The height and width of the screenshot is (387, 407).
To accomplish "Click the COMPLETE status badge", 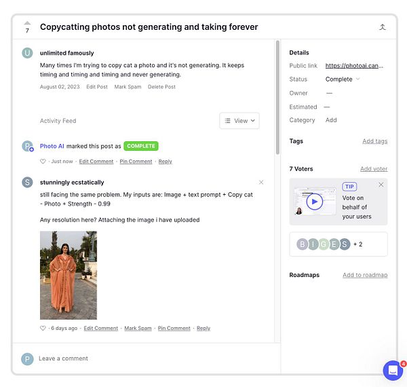I will (x=141, y=146).
